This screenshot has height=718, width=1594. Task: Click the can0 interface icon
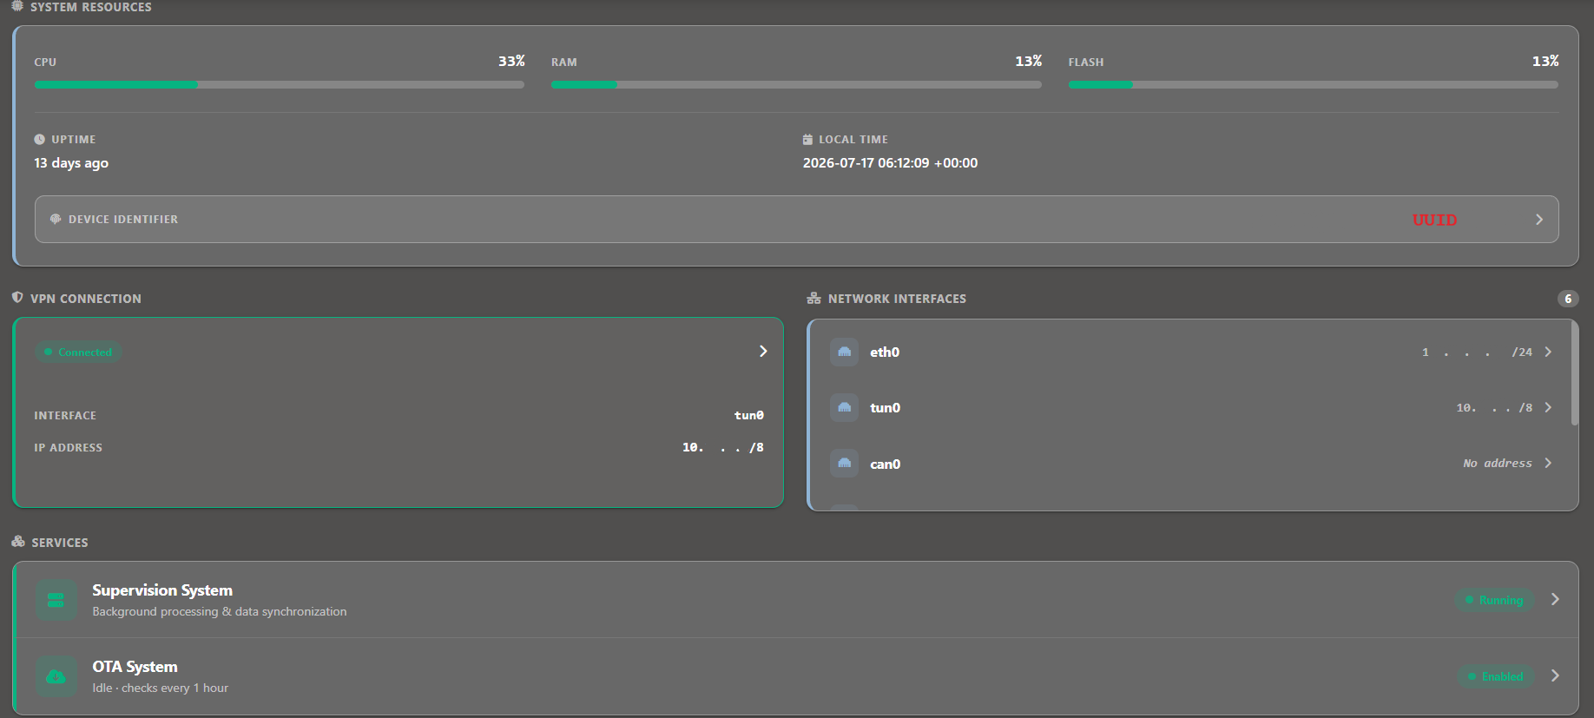coord(844,464)
